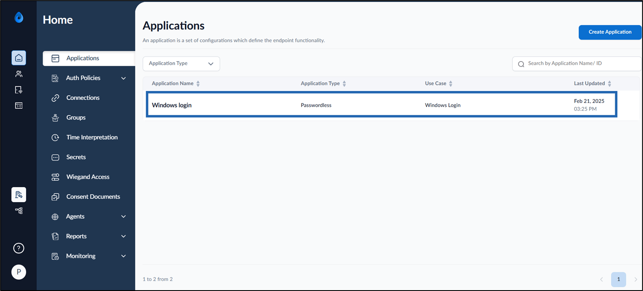Click the Home heading in sidebar
The height and width of the screenshot is (291, 643).
[x=58, y=20]
